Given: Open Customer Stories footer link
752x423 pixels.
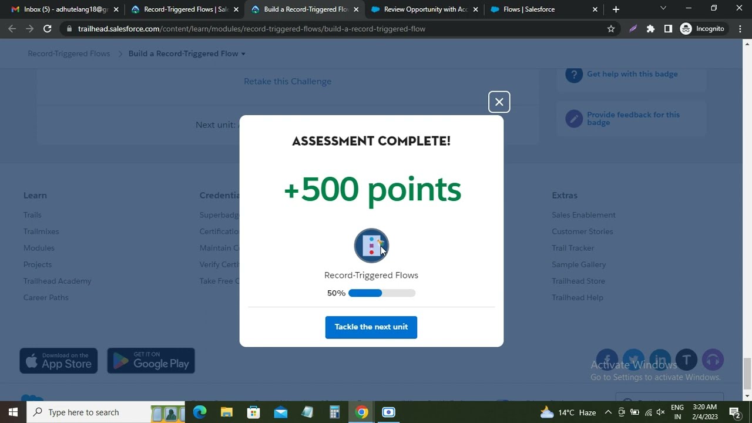Looking at the screenshot, I should [582, 231].
